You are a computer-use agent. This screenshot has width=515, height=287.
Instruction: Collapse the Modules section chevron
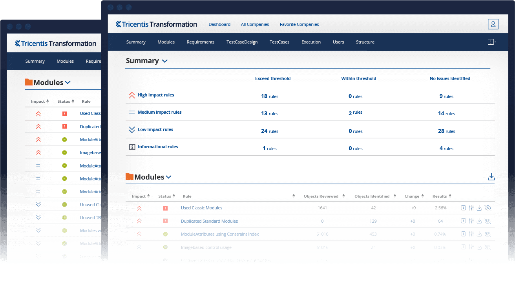pos(169,177)
